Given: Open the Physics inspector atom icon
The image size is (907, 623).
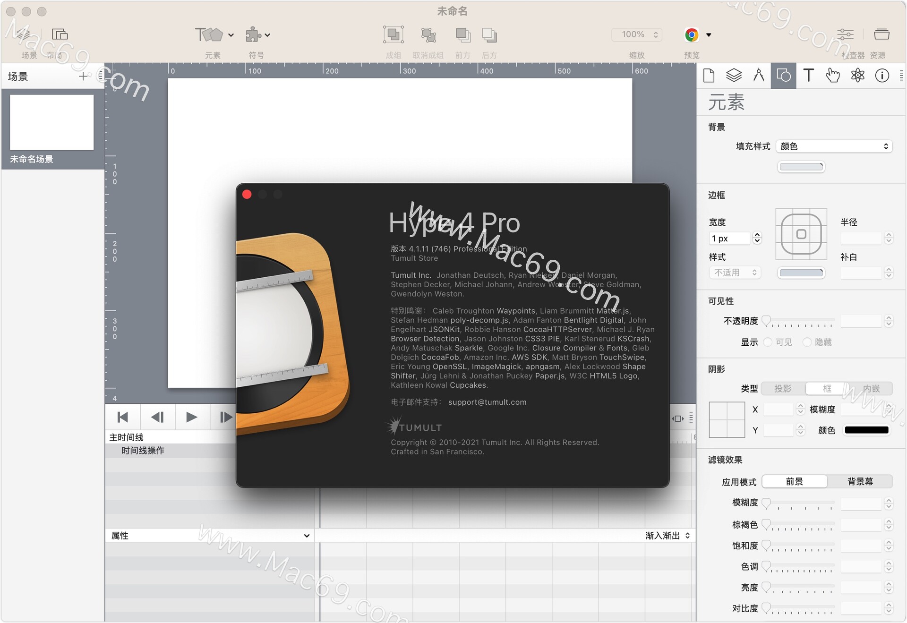Looking at the screenshot, I should click(857, 76).
